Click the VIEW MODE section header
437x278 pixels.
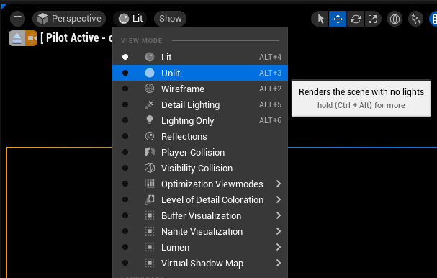click(x=141, y=41)
